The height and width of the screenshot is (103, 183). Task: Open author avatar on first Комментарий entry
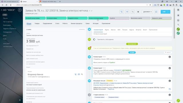(x=170, y=57)
